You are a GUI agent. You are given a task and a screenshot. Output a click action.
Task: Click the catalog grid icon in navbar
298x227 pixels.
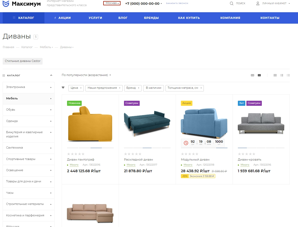tap(14, 18)
